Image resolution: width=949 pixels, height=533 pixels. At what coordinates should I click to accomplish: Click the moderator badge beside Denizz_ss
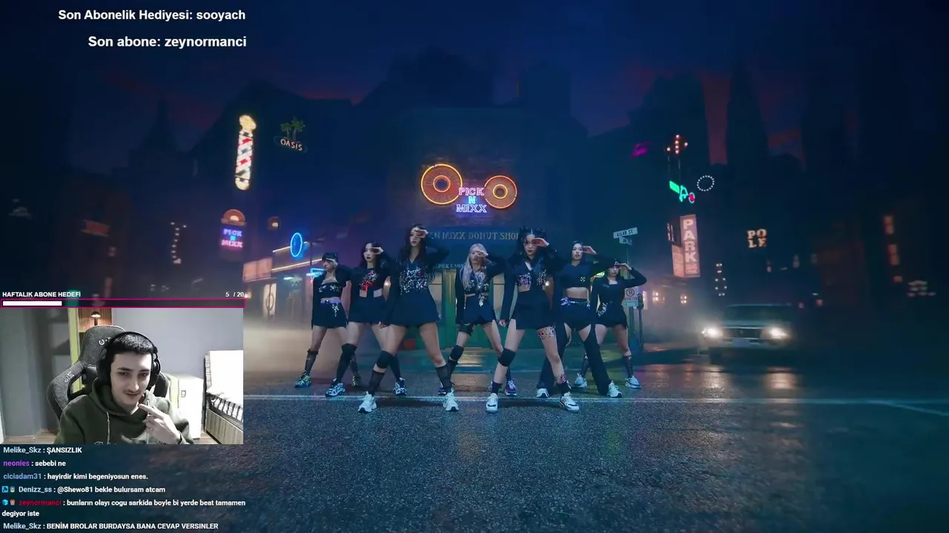pos(5,489)
